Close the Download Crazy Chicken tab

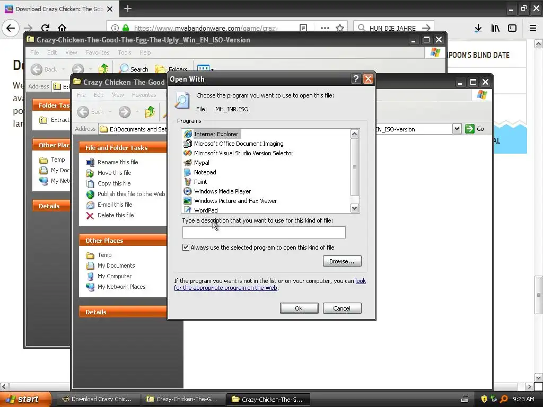[110, 9]
